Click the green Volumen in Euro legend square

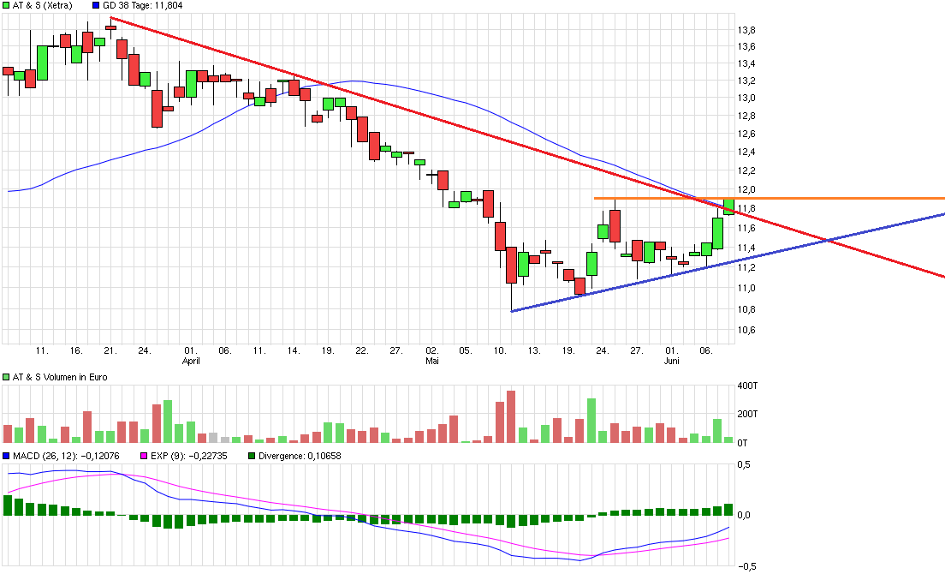click(x=7, y=376)
